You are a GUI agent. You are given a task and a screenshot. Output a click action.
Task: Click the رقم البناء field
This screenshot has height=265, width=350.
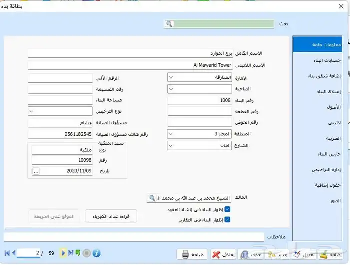click(200, 100)
